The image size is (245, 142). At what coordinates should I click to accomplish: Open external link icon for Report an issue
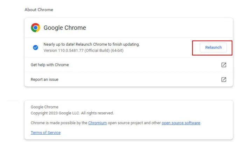pos(224,80)
